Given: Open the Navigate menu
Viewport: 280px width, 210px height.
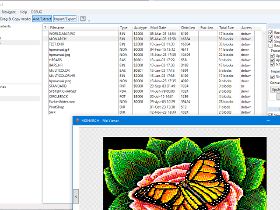Looking at the screenshot, I should pyautogui.click(x=9, y=12).
